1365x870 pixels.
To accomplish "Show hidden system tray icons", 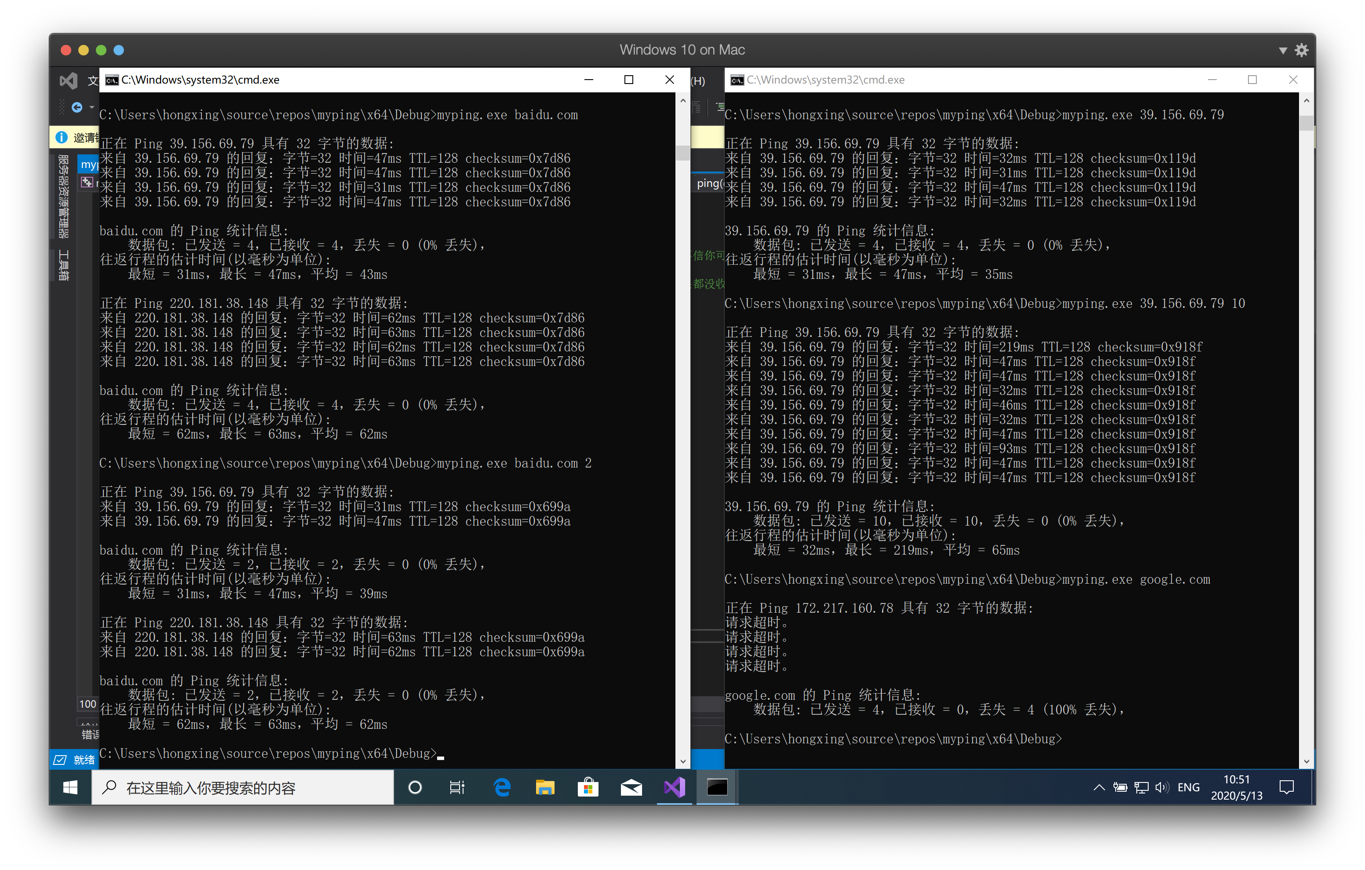I will 1099,787.
